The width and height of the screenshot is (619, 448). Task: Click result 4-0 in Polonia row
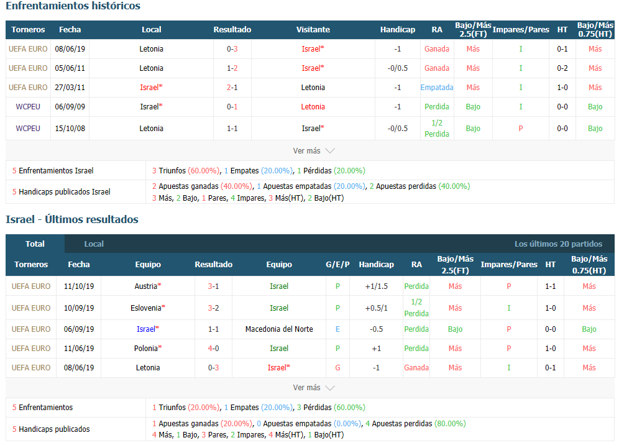click(214, 349)
